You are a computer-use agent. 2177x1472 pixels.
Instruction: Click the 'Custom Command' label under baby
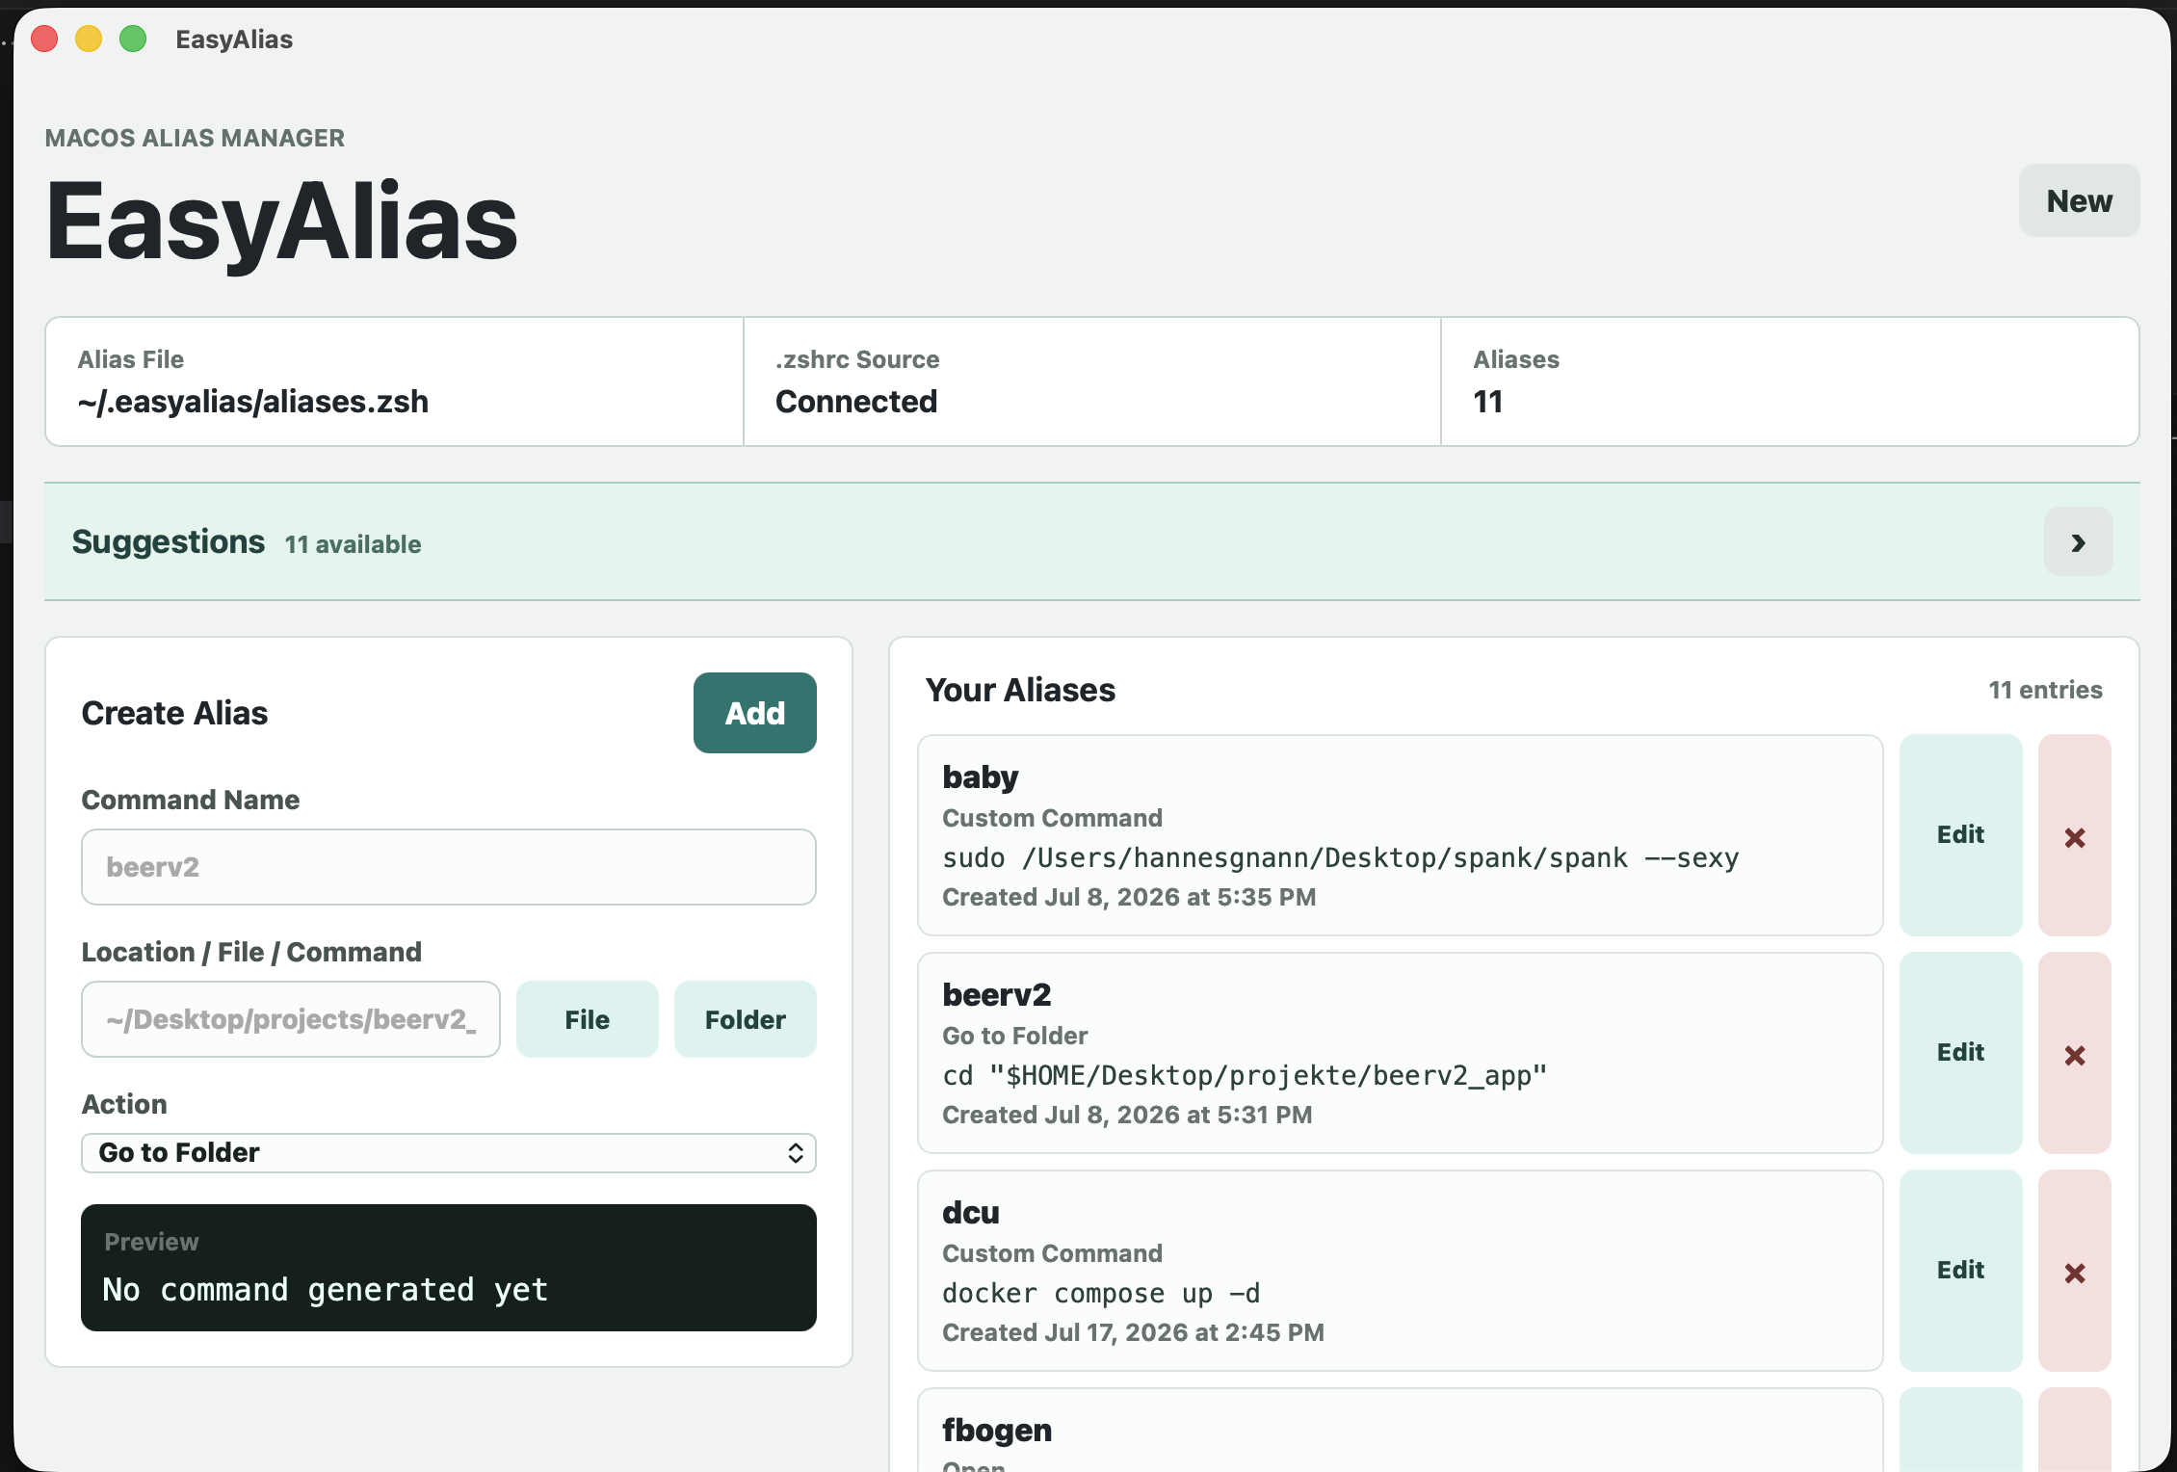coord(1052,818)
